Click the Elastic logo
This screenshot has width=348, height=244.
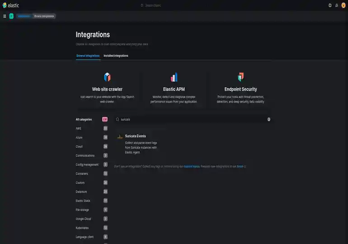pos(11,5)
